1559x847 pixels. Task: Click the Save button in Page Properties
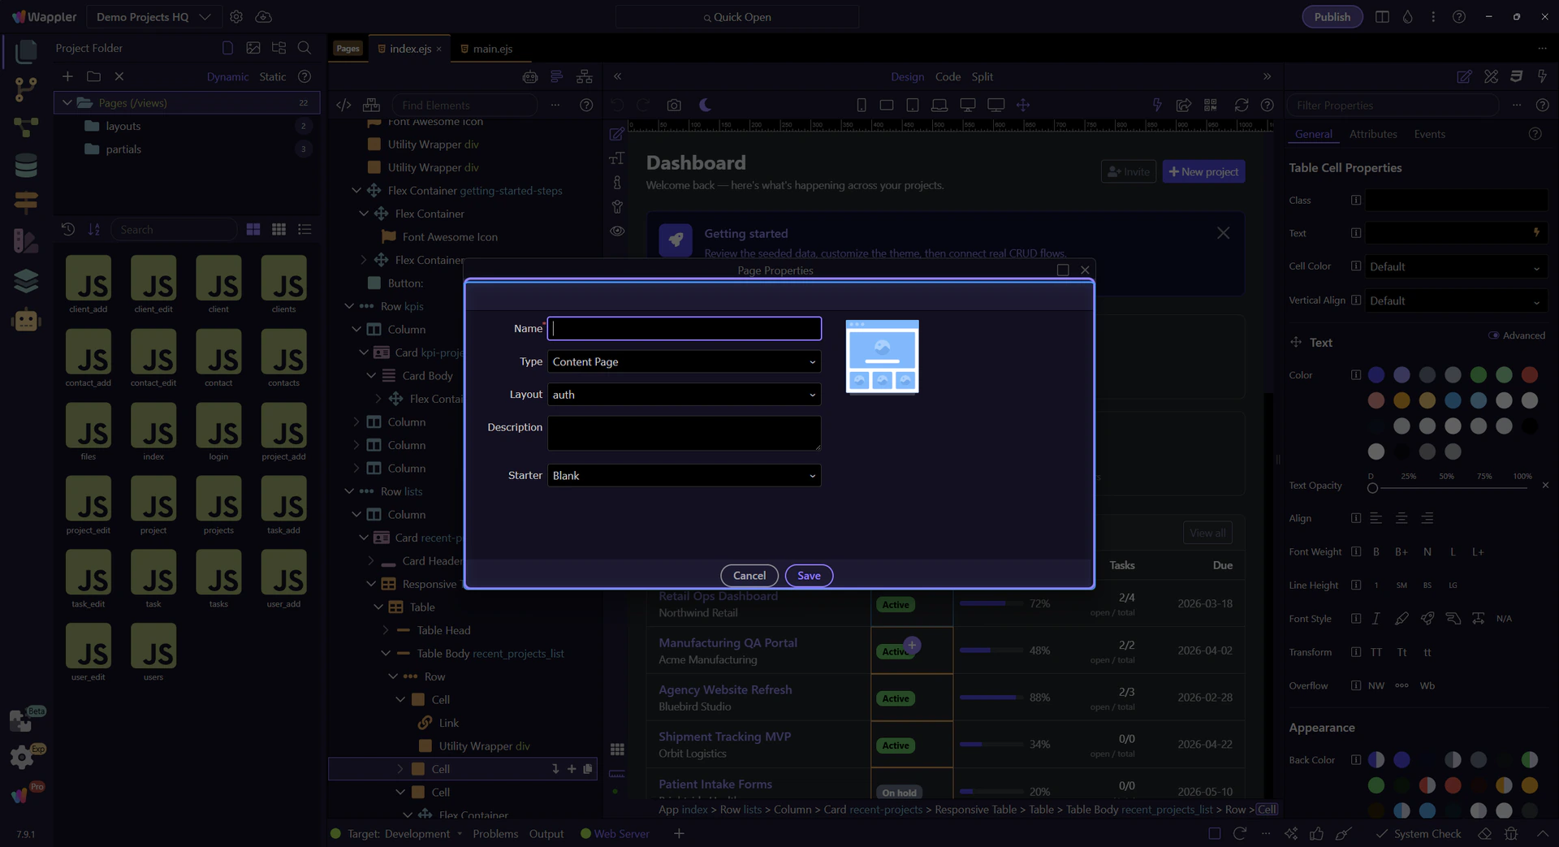click(x=808, y=576)
